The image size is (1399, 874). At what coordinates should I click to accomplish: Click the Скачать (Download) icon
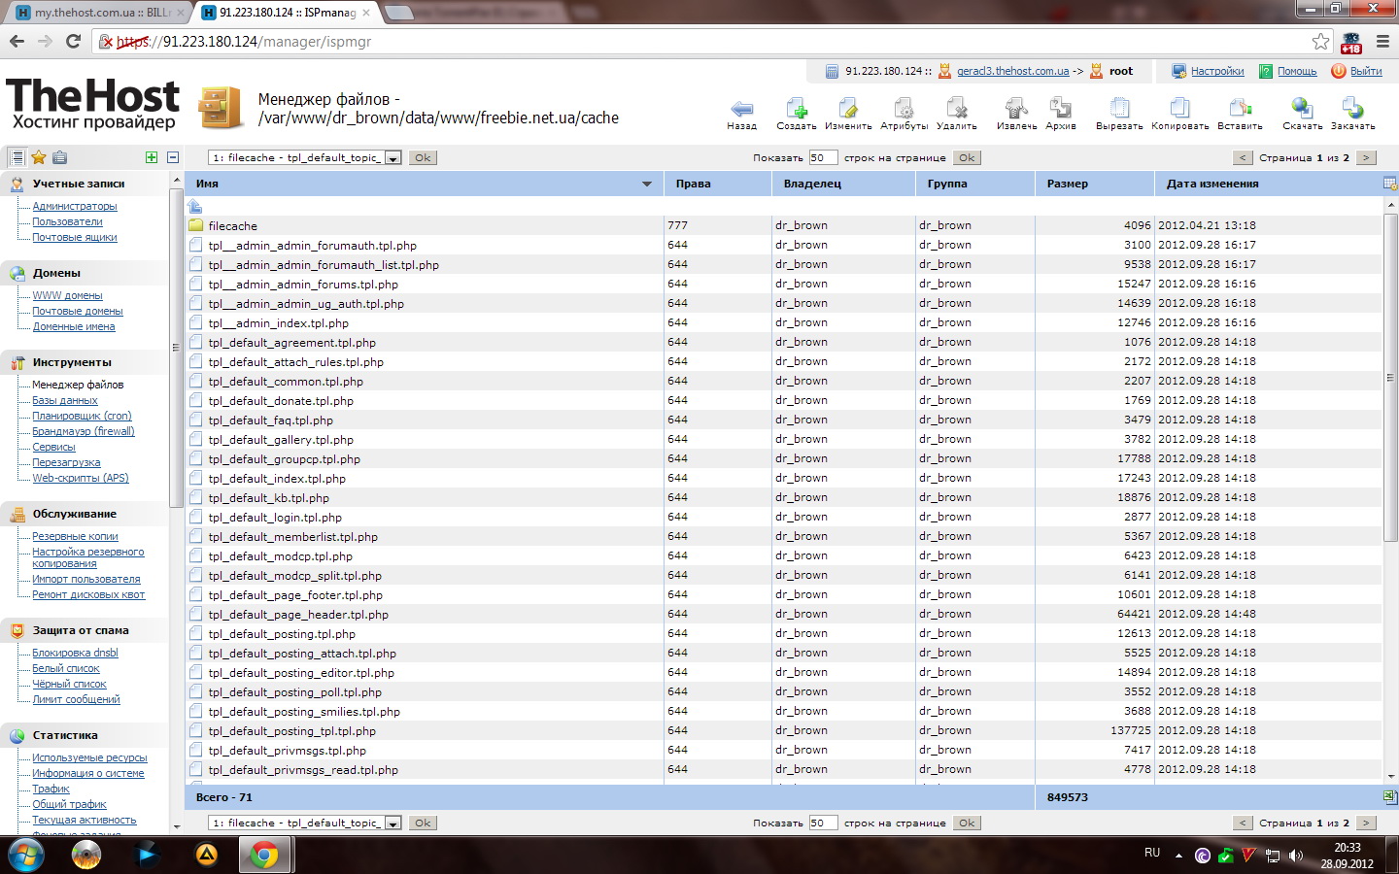pos(1302,110)
